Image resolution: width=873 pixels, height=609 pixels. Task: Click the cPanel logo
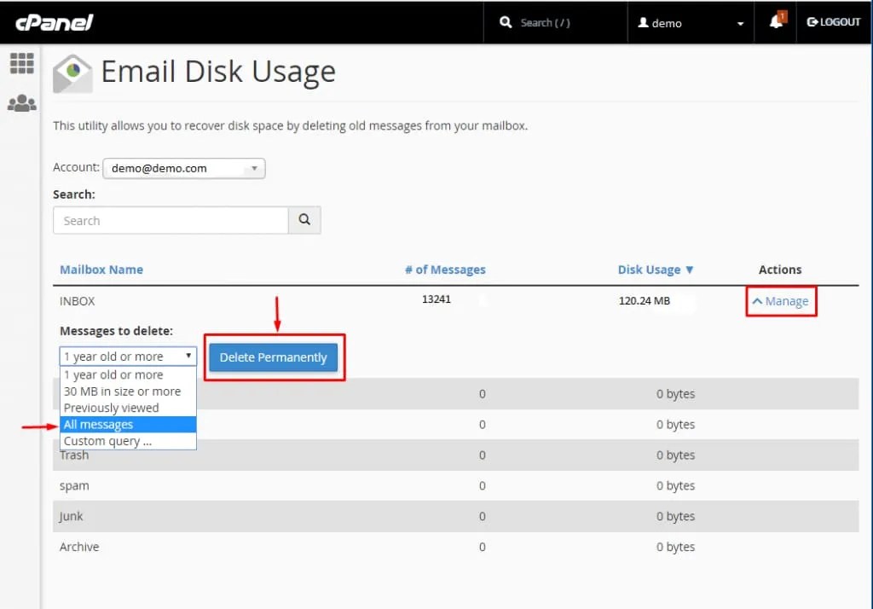point(54,23)
